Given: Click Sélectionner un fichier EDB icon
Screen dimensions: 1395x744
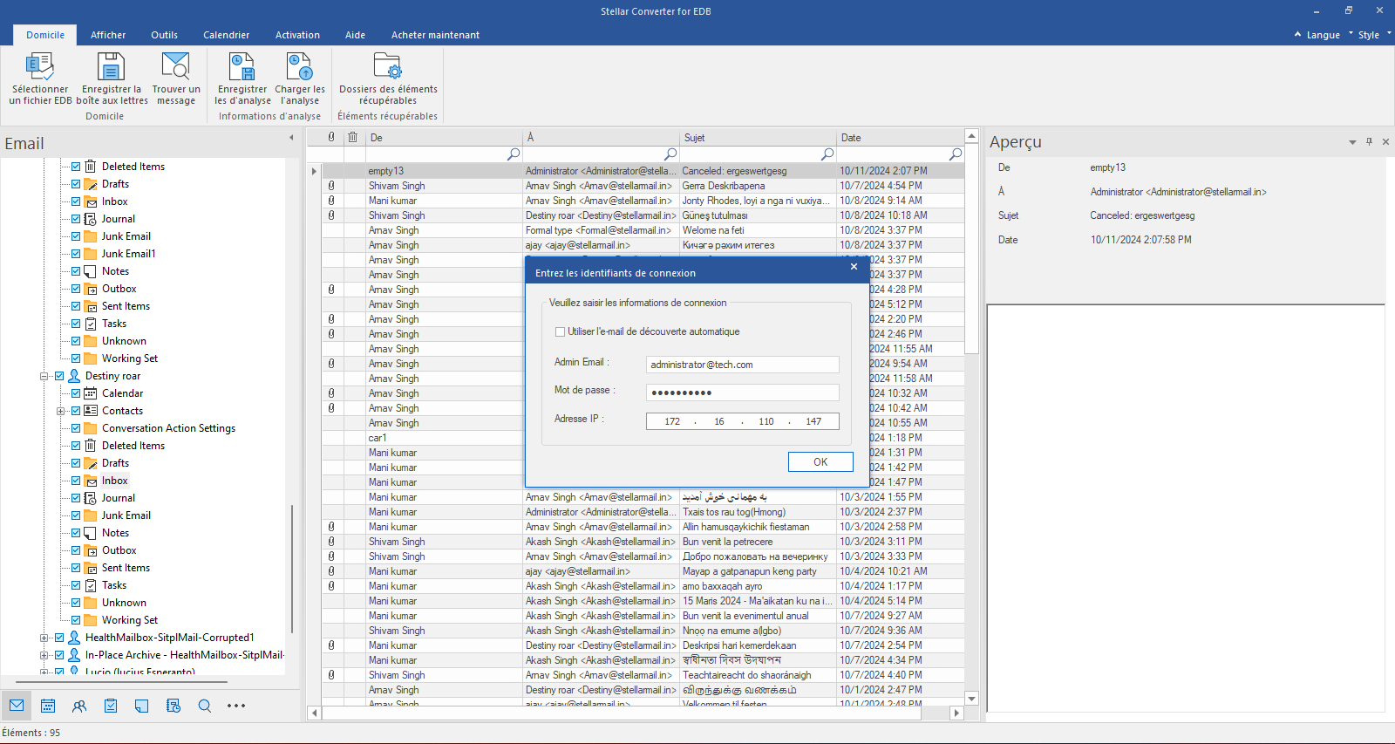Looking at the screenshot, I should (x=40, y=67).
